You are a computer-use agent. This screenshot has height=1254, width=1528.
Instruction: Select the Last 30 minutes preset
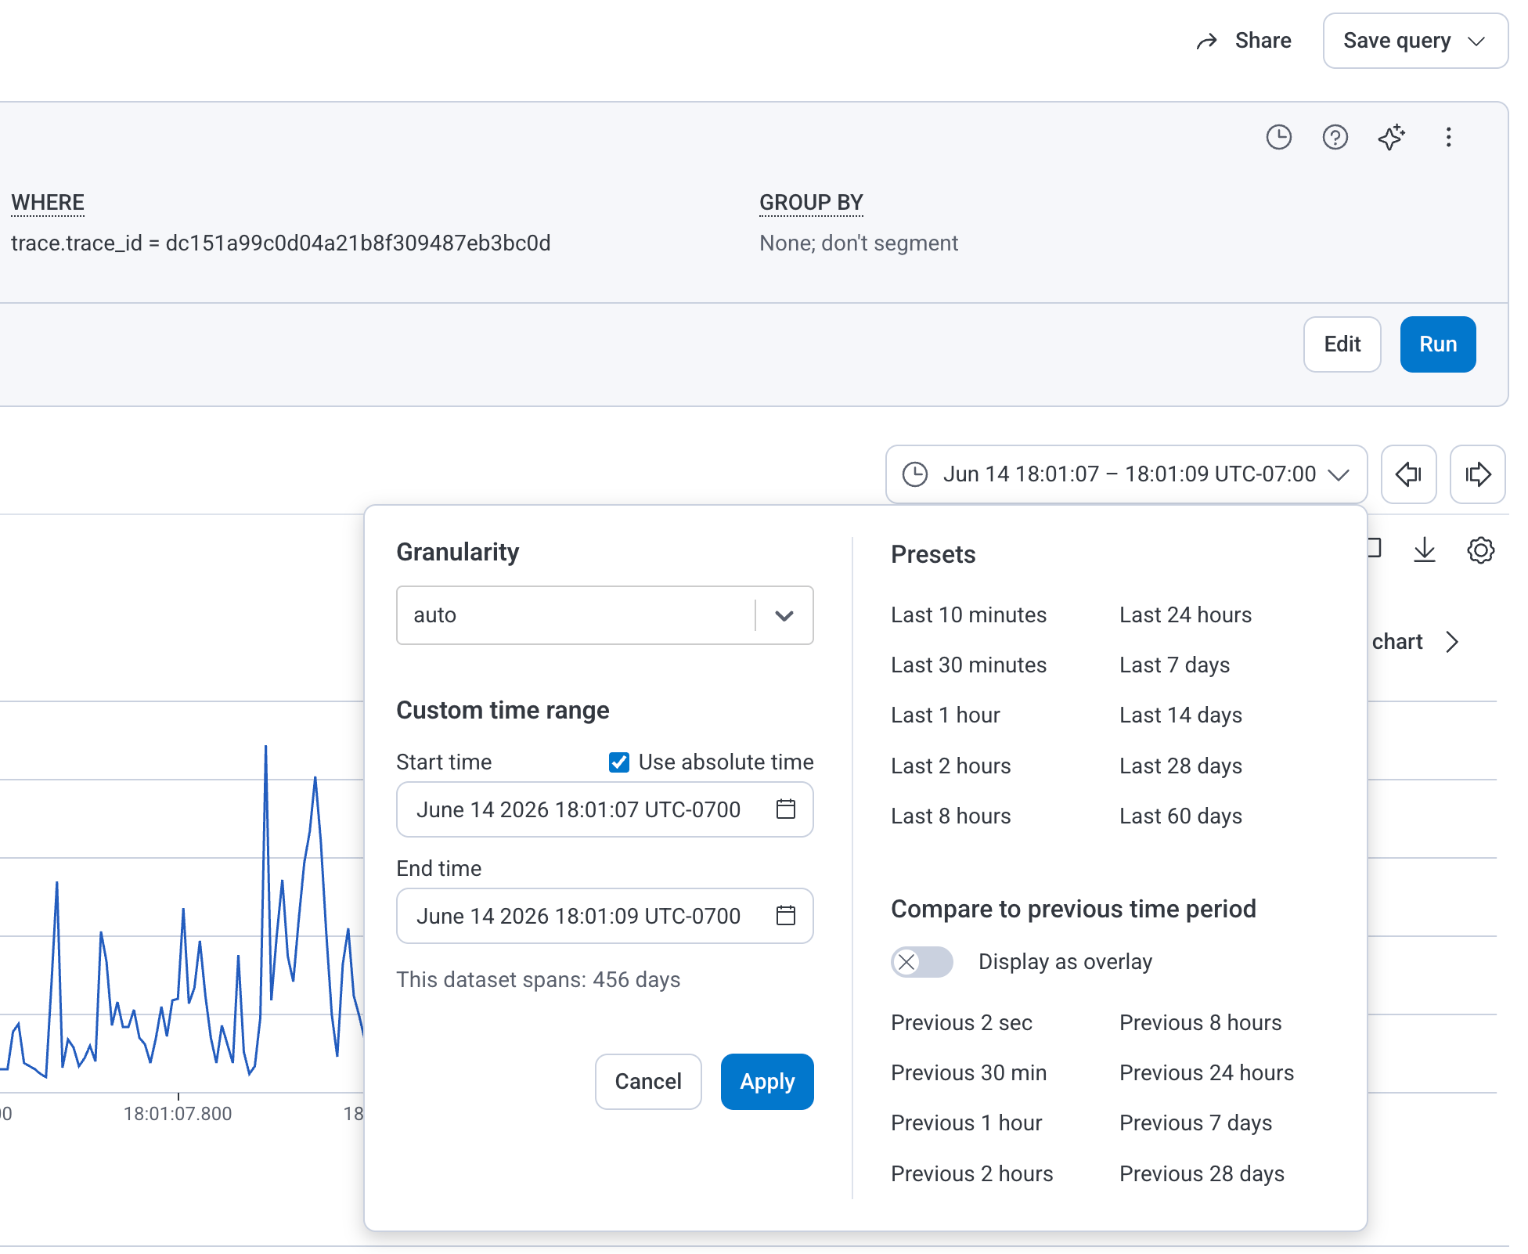(968, 665)
